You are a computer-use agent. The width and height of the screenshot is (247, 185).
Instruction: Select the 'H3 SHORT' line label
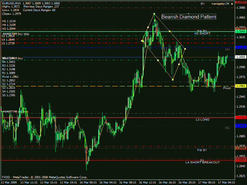tap(202, 34)
